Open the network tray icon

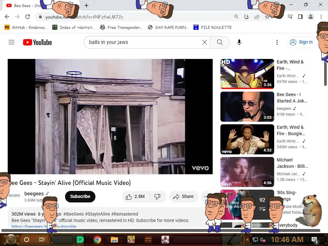(255, 240)
